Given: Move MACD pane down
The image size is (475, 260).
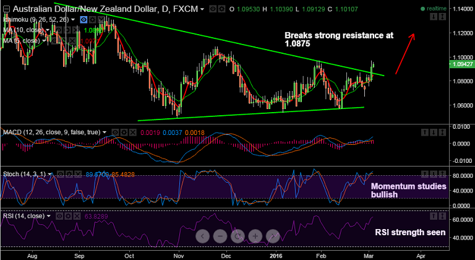Looking at the screenshot, I should 434,132.
